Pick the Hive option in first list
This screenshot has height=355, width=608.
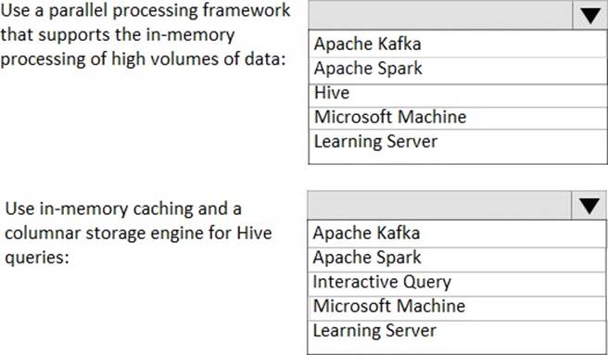click(458, 95)
